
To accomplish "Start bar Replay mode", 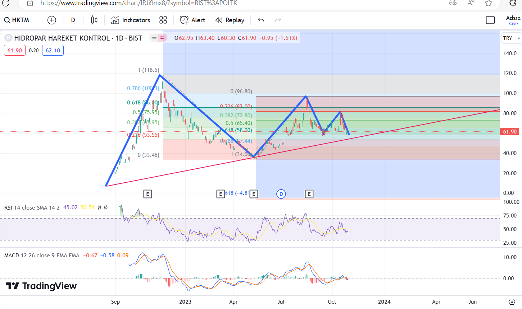I will tap(230, 20).
